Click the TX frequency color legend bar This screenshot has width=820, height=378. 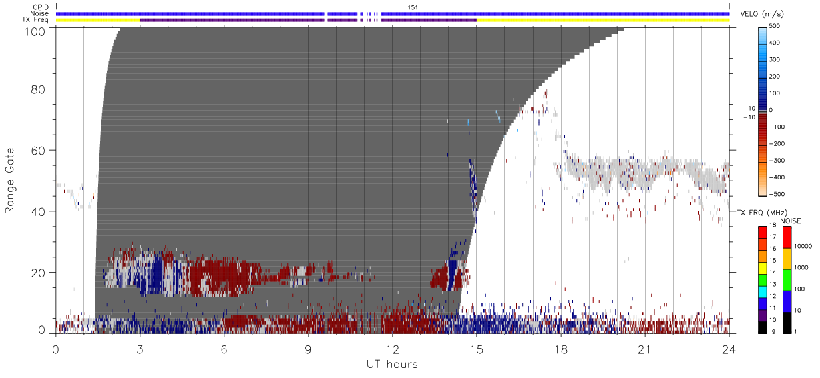[762, 280]
